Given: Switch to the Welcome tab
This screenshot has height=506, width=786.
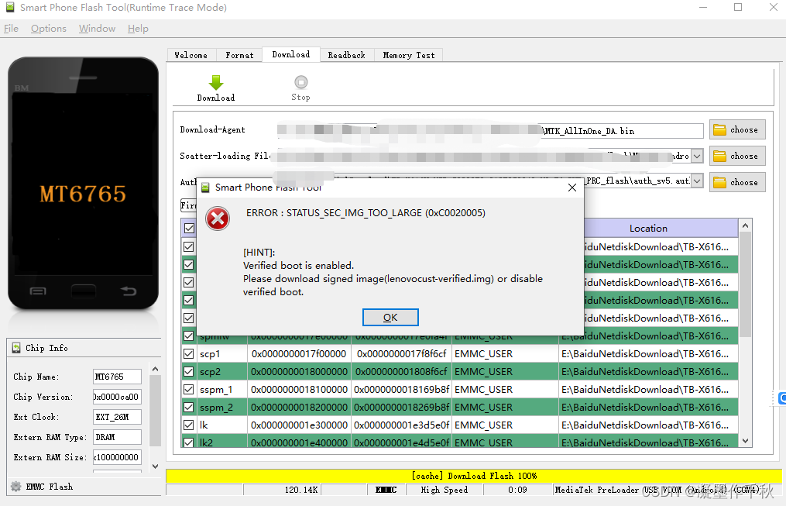Looking at the screenshot, I should pyautogui.click(x=191, y=55).
